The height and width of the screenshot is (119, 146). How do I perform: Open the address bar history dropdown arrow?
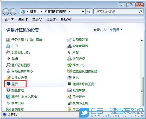pos(83,12)
